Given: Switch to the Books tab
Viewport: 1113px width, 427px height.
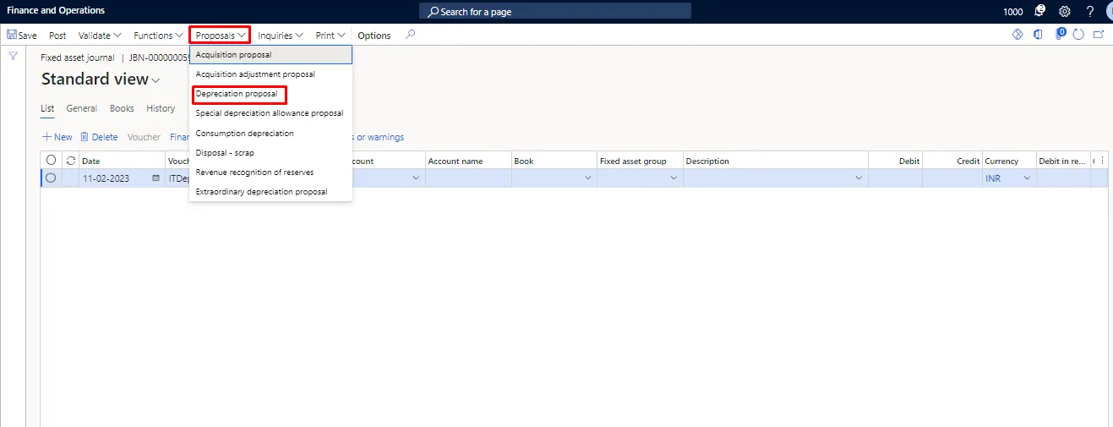Looking at the screenshot, I should (x=122, y=108).
